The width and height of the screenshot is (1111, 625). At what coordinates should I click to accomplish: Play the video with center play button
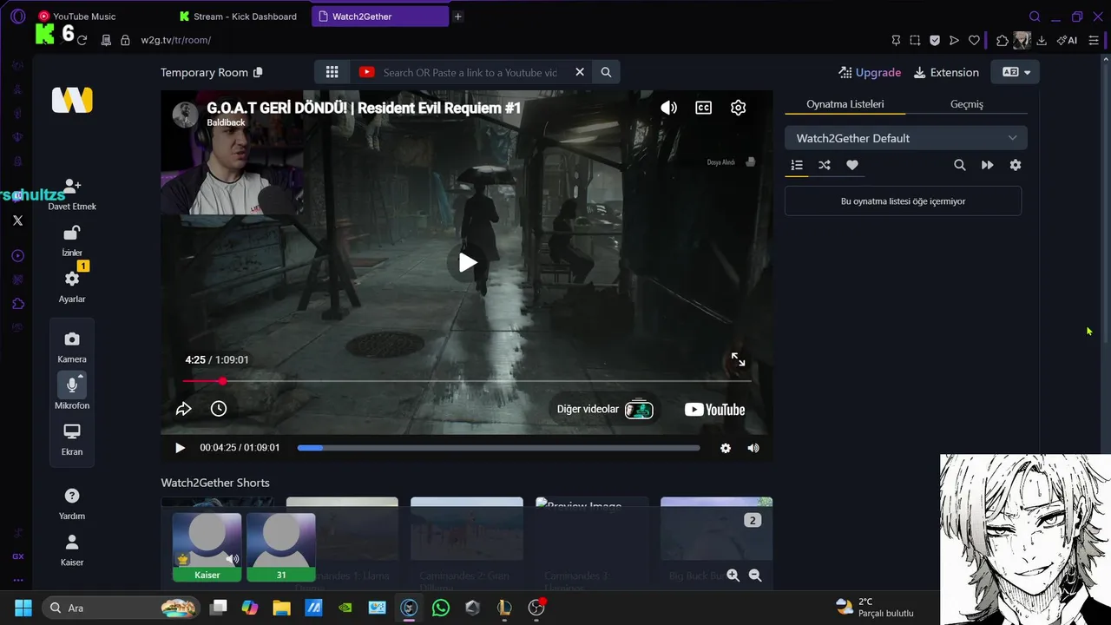(x=467, y=262)
